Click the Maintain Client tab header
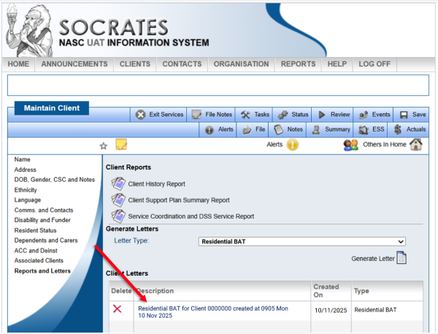 coord(52,108)
